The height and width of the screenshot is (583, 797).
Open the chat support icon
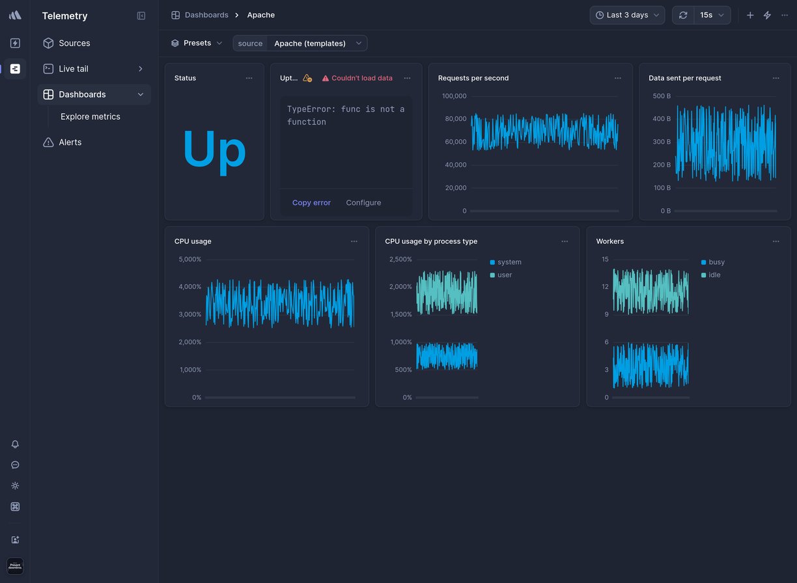(x=15, y=465)
